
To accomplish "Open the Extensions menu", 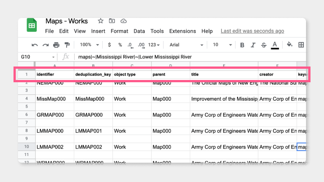I will (183, 31).
